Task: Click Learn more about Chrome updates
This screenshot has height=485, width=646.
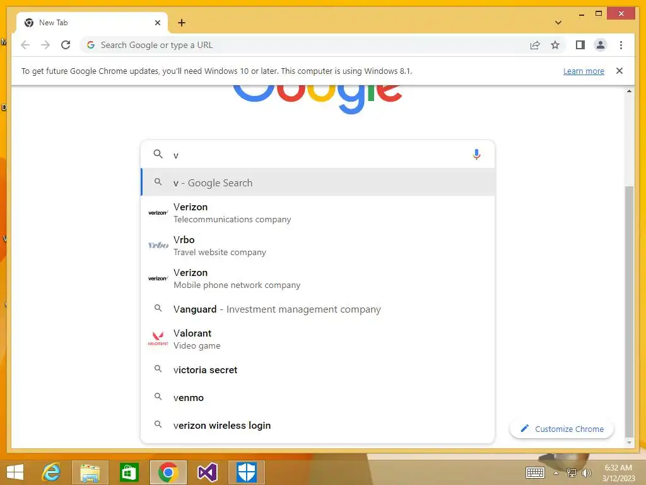Action: coord(584,71)
